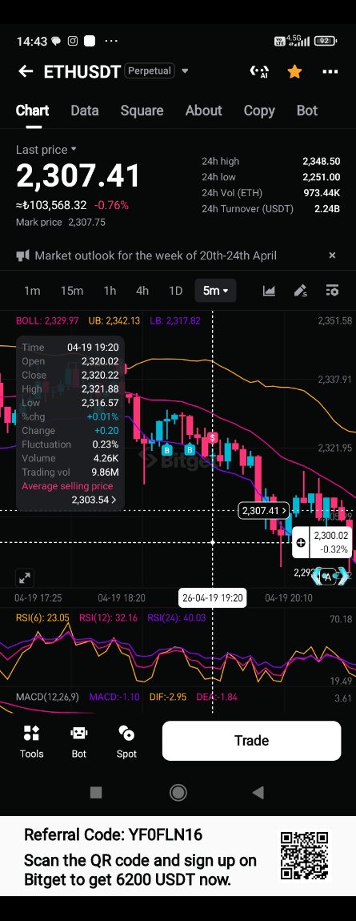Select the 4h timeframe
The image size is (356, 921).
click(x=142, y=291)
